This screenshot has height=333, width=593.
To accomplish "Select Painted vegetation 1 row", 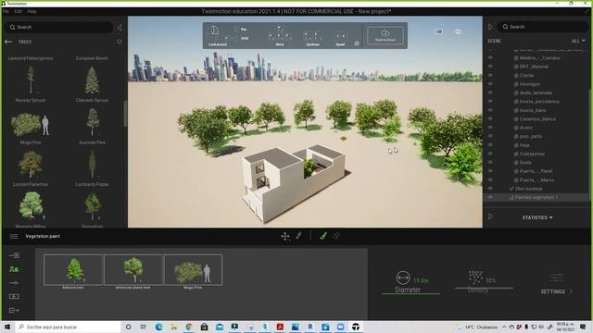I will 536,197.
